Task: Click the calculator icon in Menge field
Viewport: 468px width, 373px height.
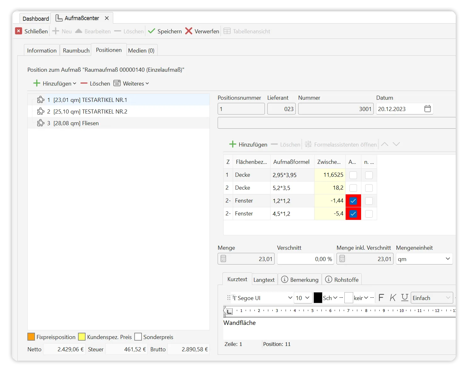Action: point(223,259)
